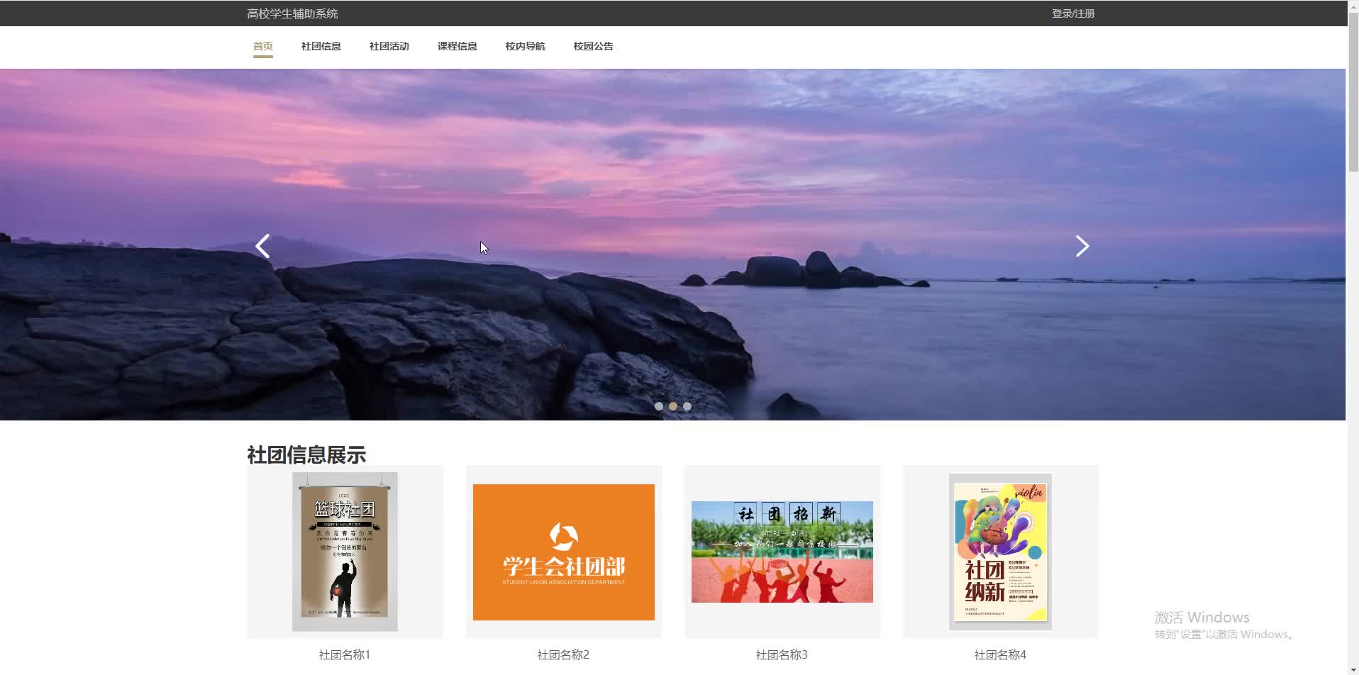
Task: Open the 社团纳新 colorful poster thumbnail
Action: click(1000, 552)
